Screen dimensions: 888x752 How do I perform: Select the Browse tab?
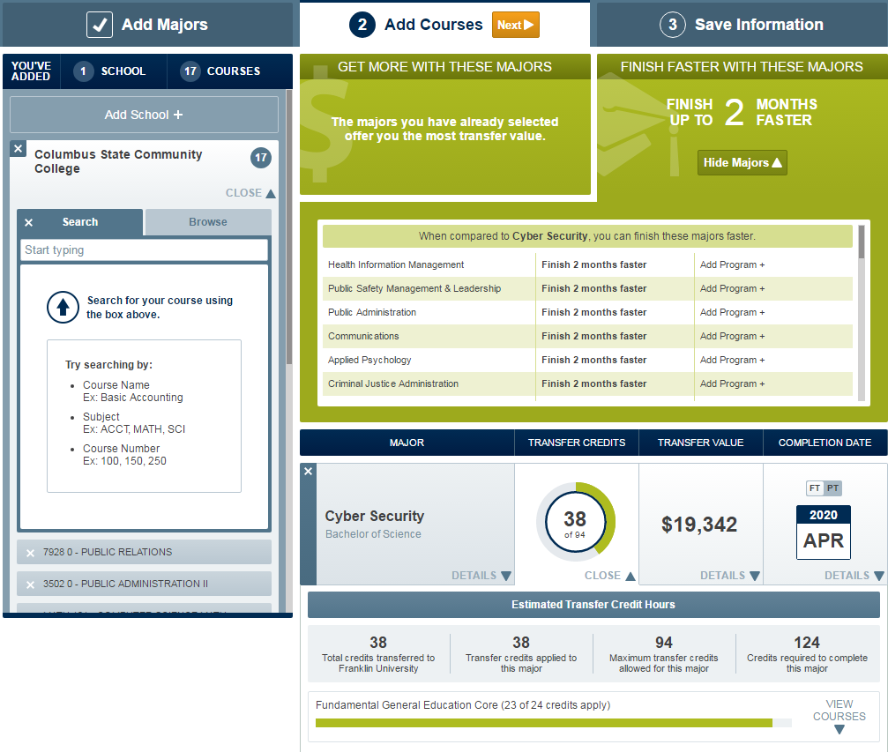pyautogui.click(x=208, y=222)
